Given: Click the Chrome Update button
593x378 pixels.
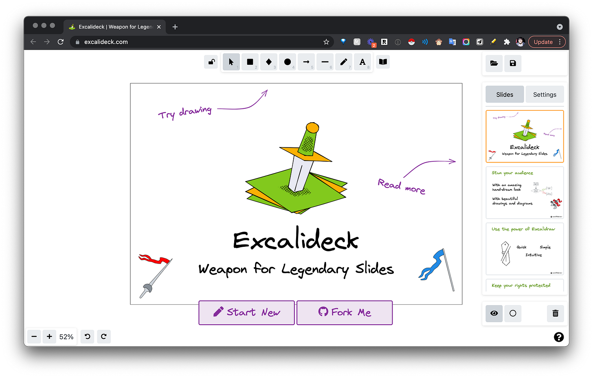Looking at the screenshot, I should (547, 42).
